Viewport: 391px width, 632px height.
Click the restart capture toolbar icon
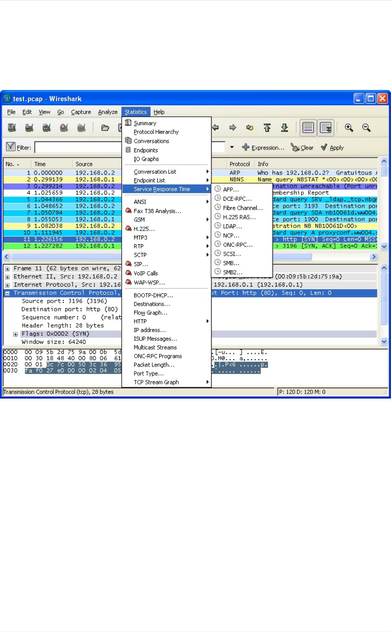[81, 128]
